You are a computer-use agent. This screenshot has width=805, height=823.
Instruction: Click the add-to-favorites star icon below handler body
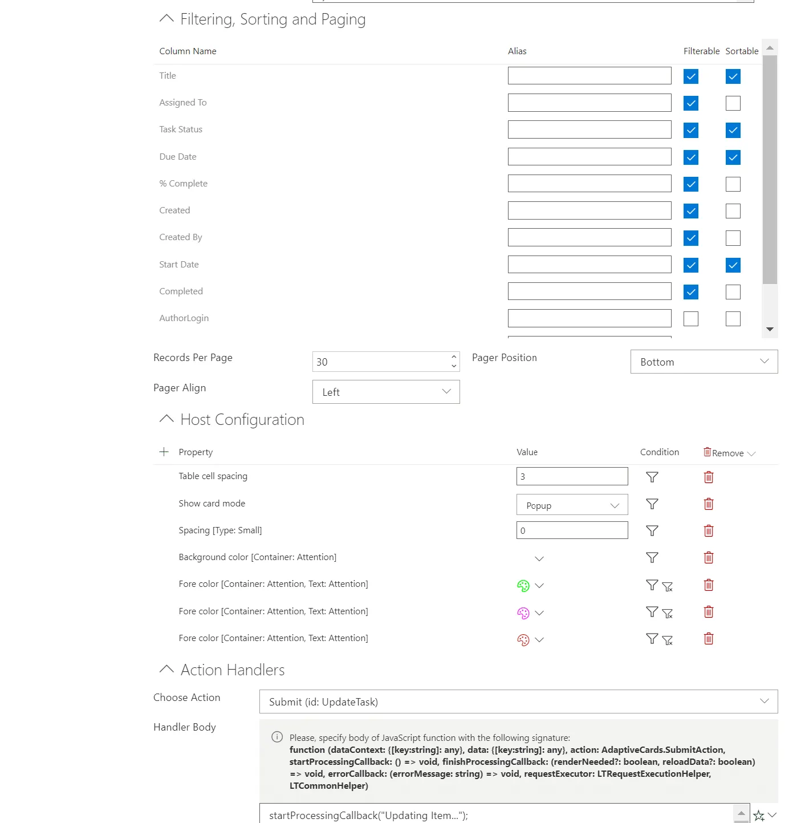coord(759,815)
